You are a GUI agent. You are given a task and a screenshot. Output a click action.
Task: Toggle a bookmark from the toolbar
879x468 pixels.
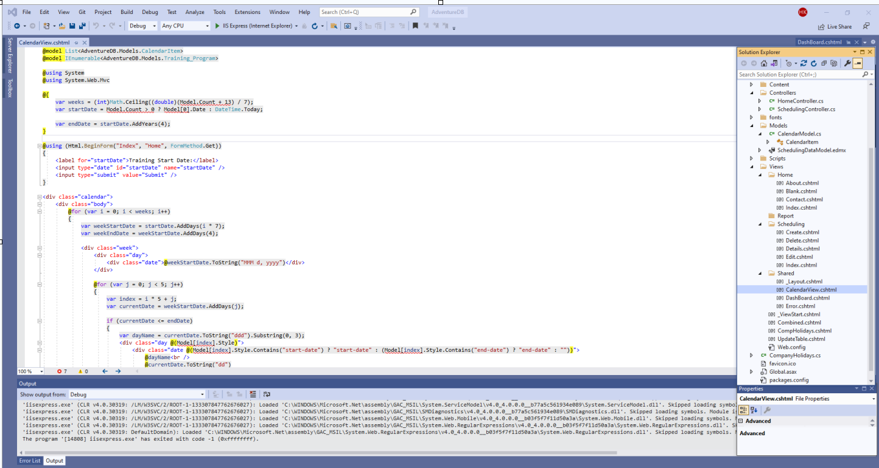pos(416,26)
